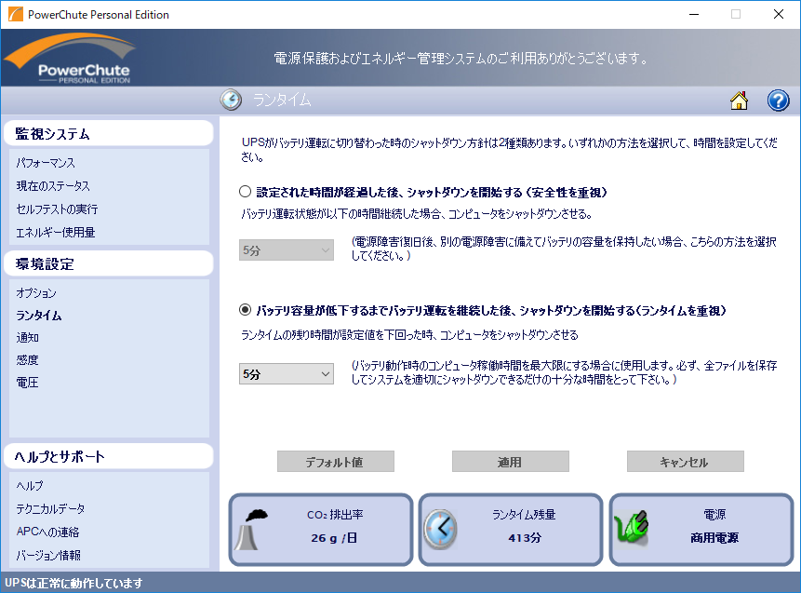
Task: Close the PowerChute Personal Edition window
Action: pyautogui.click(x=778, y=14)
